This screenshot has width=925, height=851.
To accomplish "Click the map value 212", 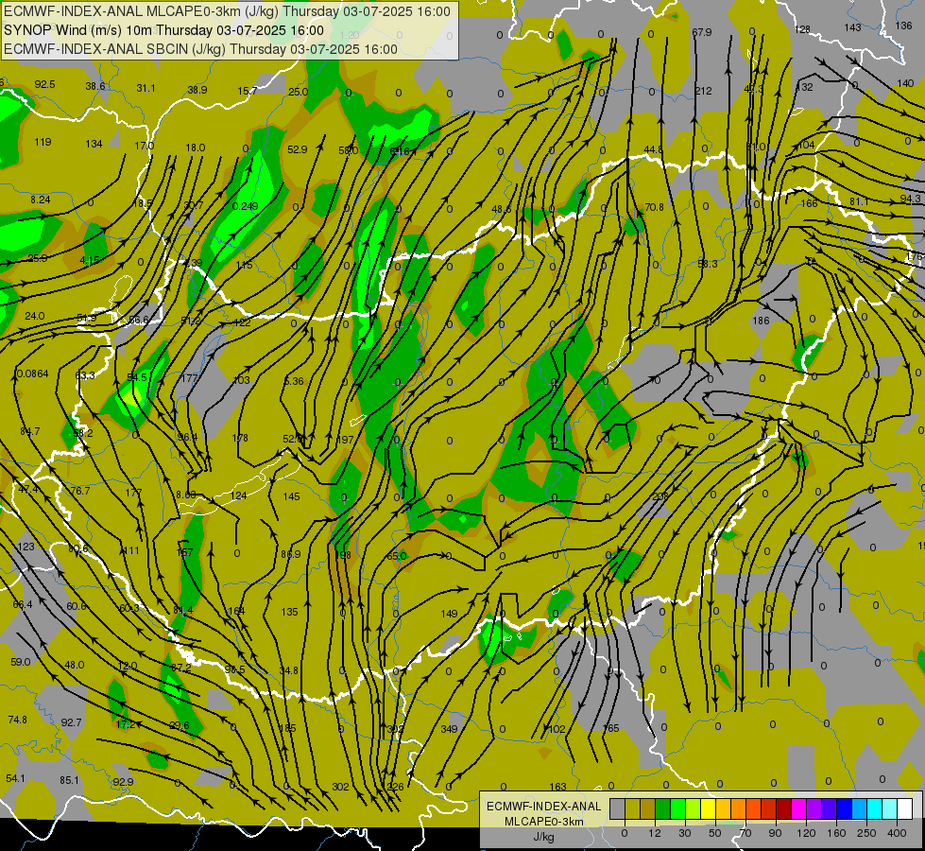I will 703,91.
